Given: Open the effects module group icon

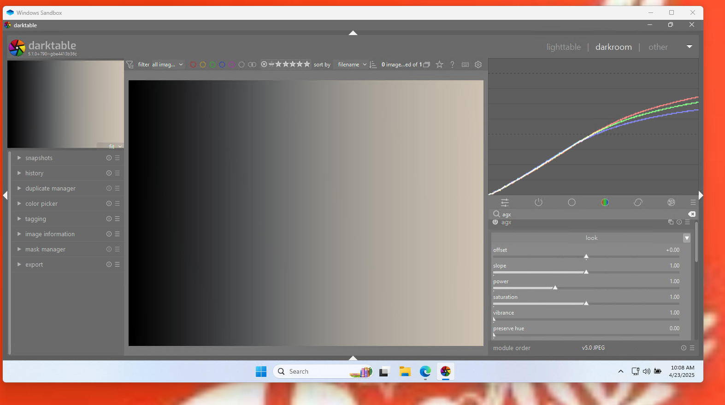Looking at the screenshot, I should 671,202.
